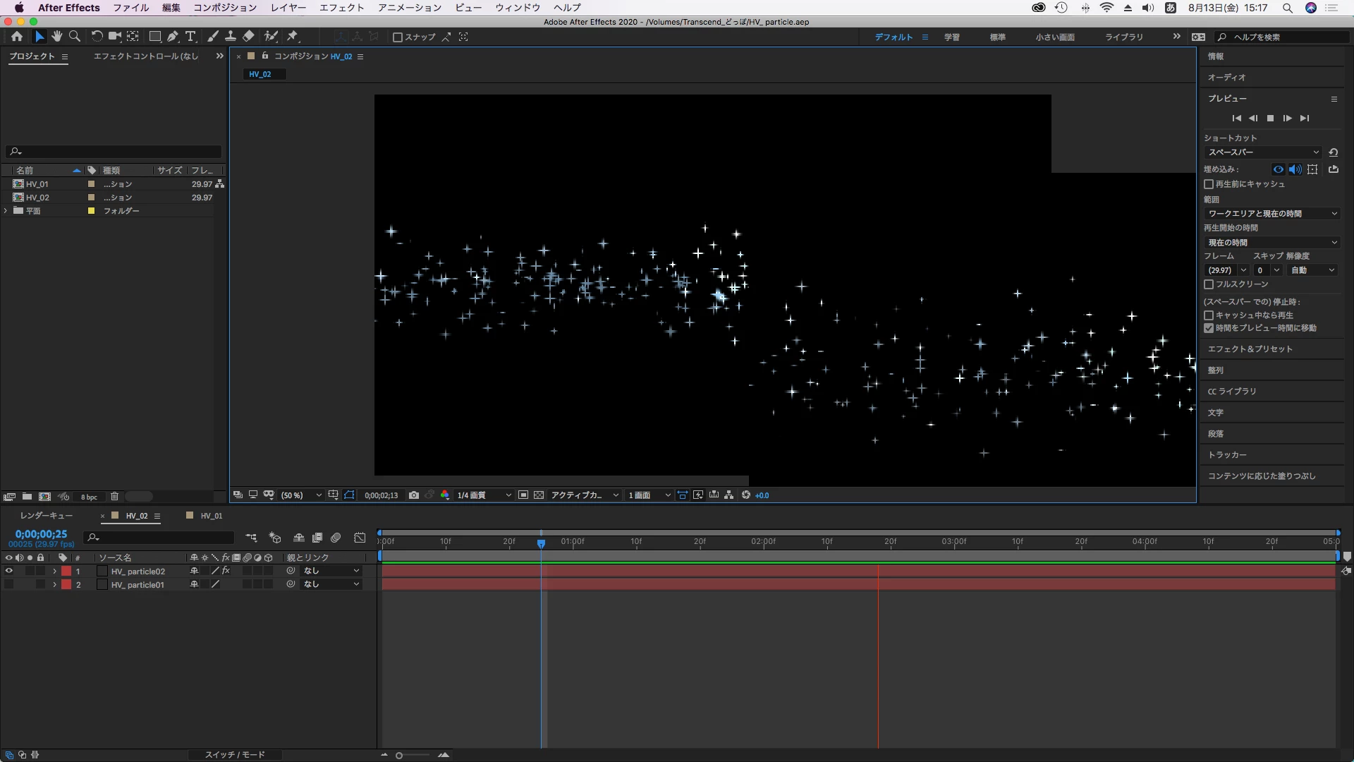Screen dimensions: 1354x762
Task: Select the Type text tool
Action: click(190, 37)
